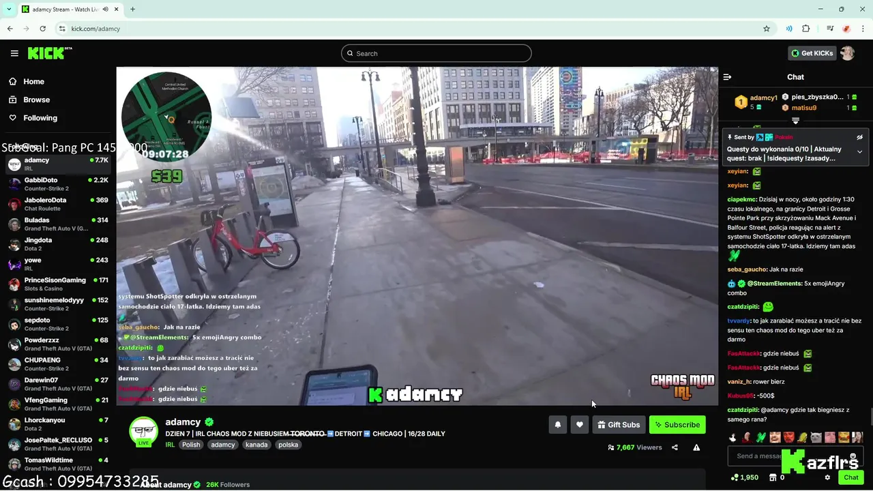Image resolution: width=873 pixels, height=491 pixels.
Task: Collapse the chat panel icon
Action: point(727,77)
